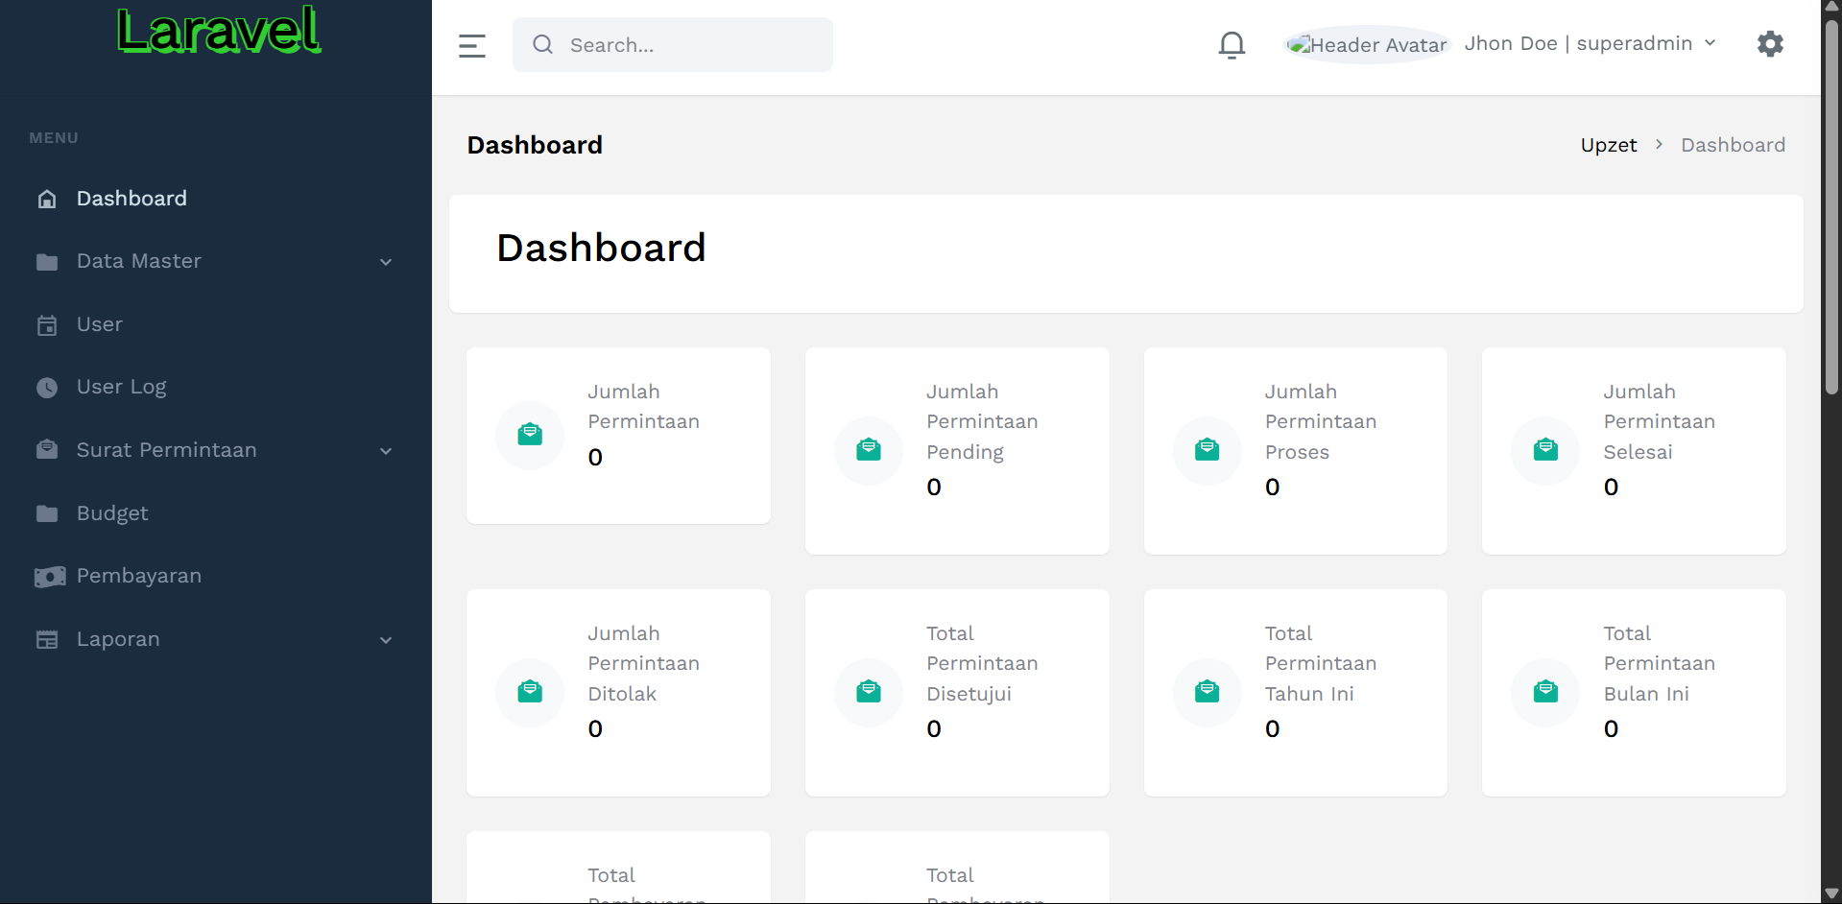Click the Jumlah Permintaan Ditolak card icon
The image size is (1842, 904).
pos(530,692)
